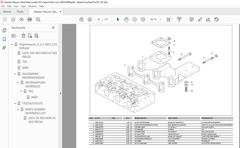The width and height of the screenshot is (240, 148).
Task: Click the page number input field
Action: 98,20
